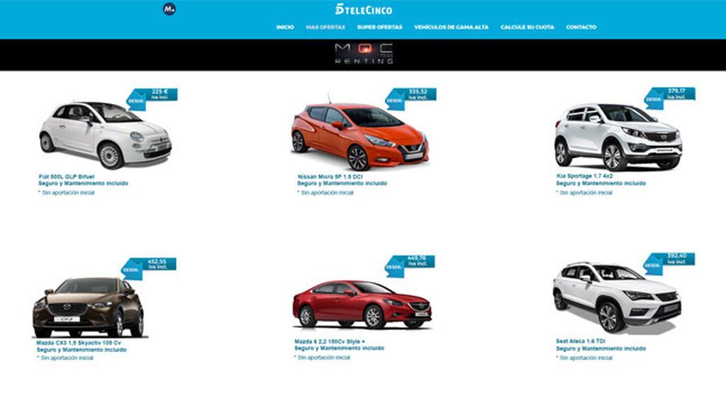Image resolution: width=726 pixels, height=408 pixels.
Task: Click the MOC Renting logo
Action: click(364, 54)
